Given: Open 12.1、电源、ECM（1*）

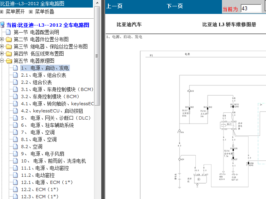Looking at the screenshot, I should [47, 182].
